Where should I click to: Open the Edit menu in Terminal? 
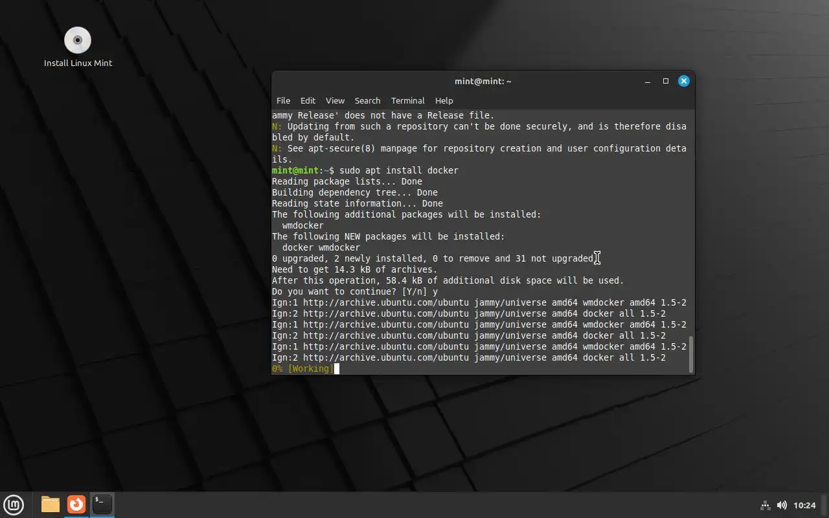click(x=308, y=100)
